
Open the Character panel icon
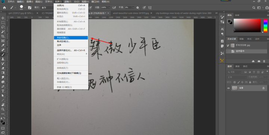point(222,29)
